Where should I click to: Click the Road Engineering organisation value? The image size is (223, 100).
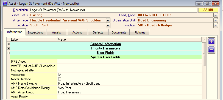point(152,20)
